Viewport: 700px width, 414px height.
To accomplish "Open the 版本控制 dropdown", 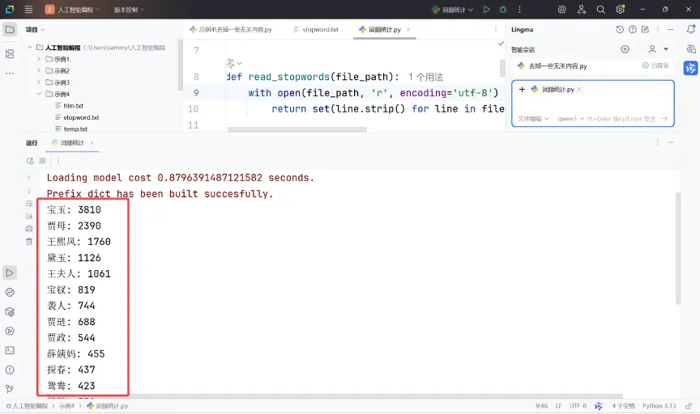I will point(129,10).
